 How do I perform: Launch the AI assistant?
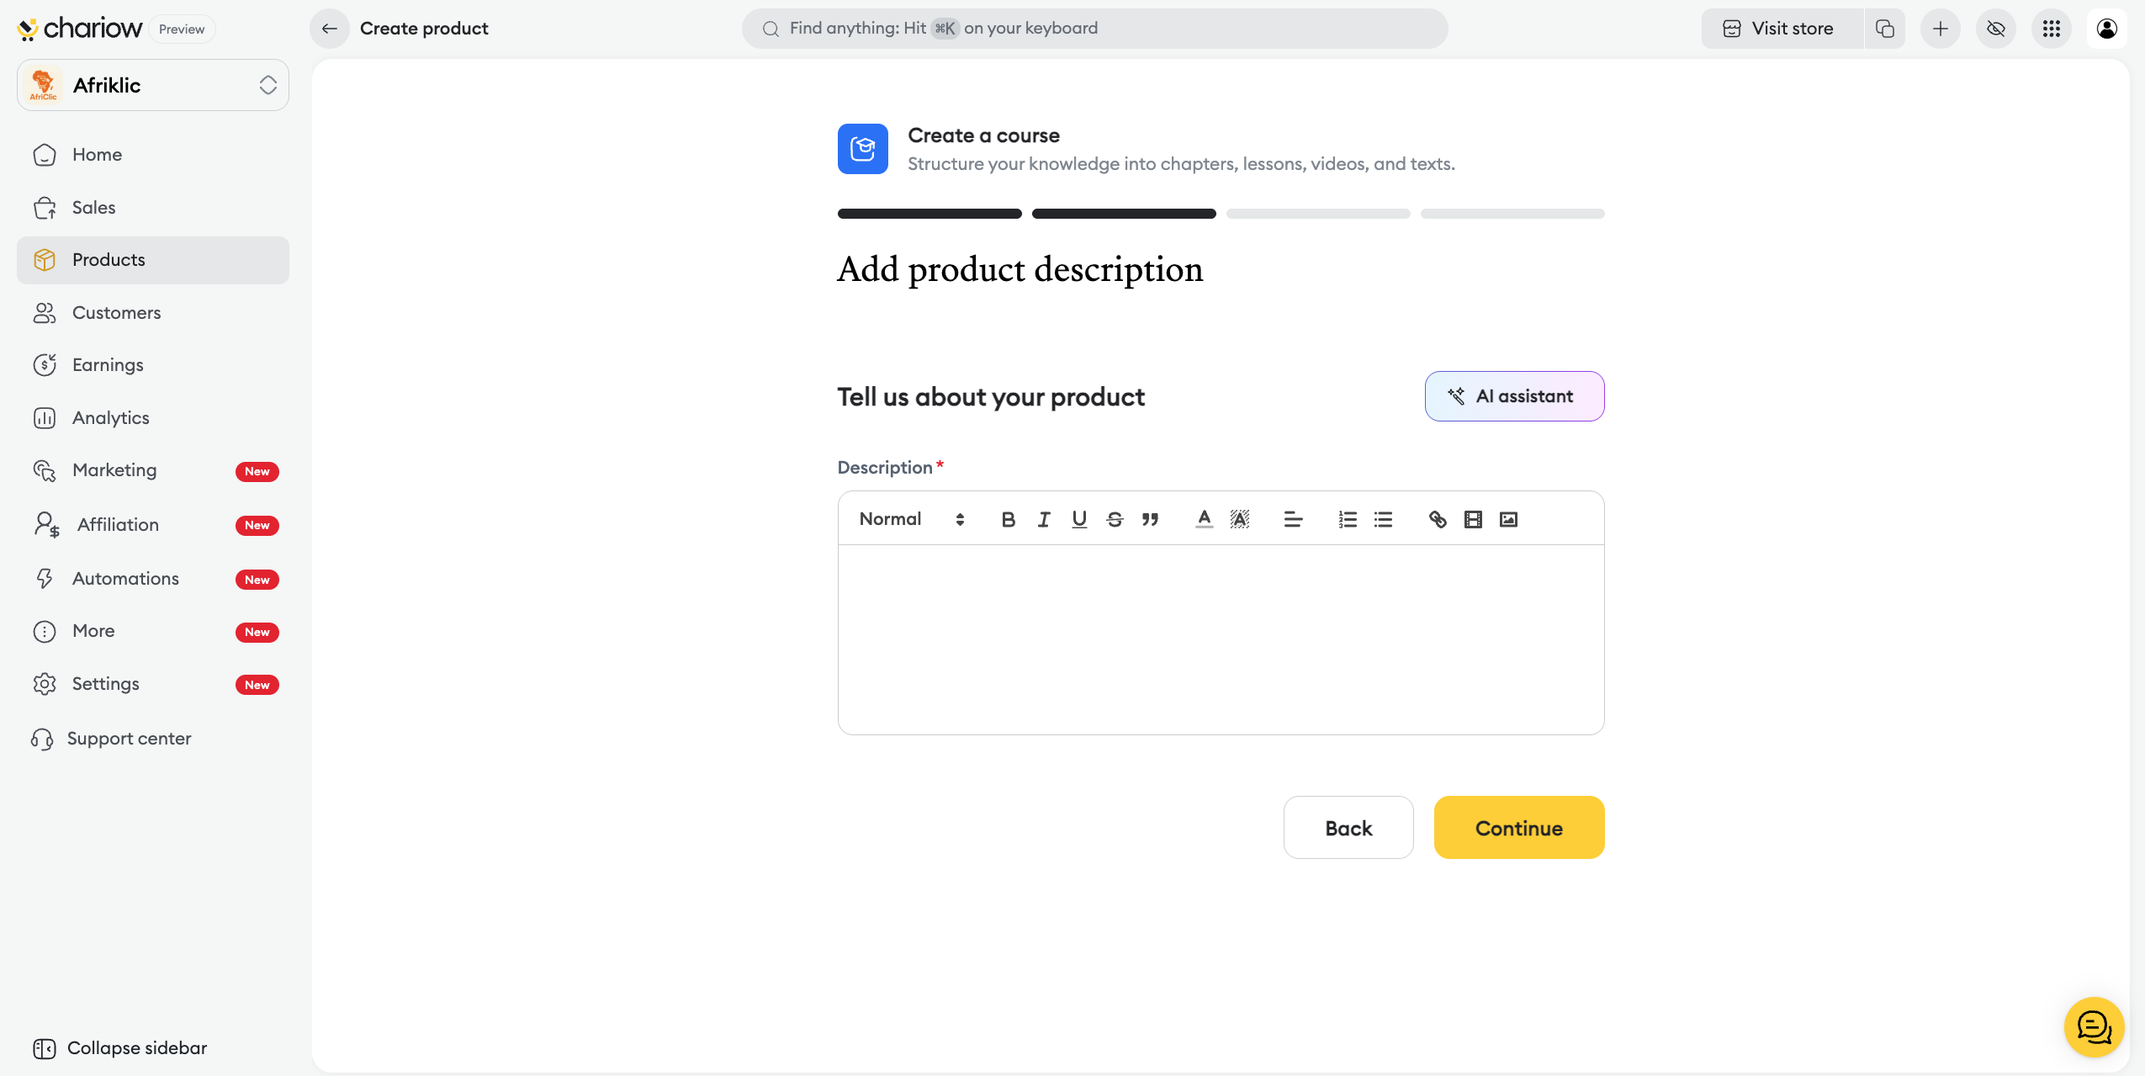coord(1514,396)
